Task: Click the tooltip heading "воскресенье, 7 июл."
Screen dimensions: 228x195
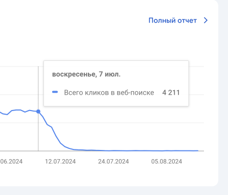Action: pyautogui.click(x=86, y=74)
